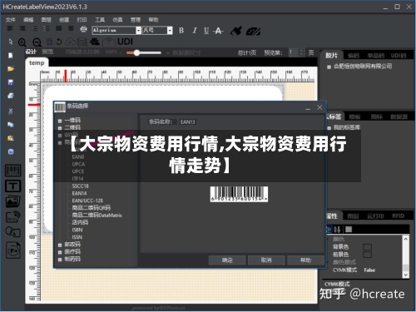
Task: Open the 打印 menu
Action: 82,20
